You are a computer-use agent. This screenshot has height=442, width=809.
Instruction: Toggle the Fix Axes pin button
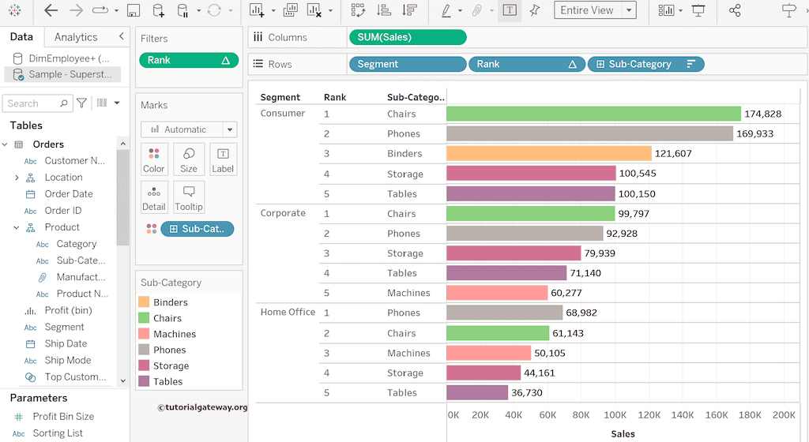point(535,10)
